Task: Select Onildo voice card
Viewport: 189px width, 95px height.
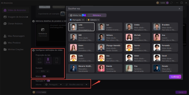Action: (137, 27)
